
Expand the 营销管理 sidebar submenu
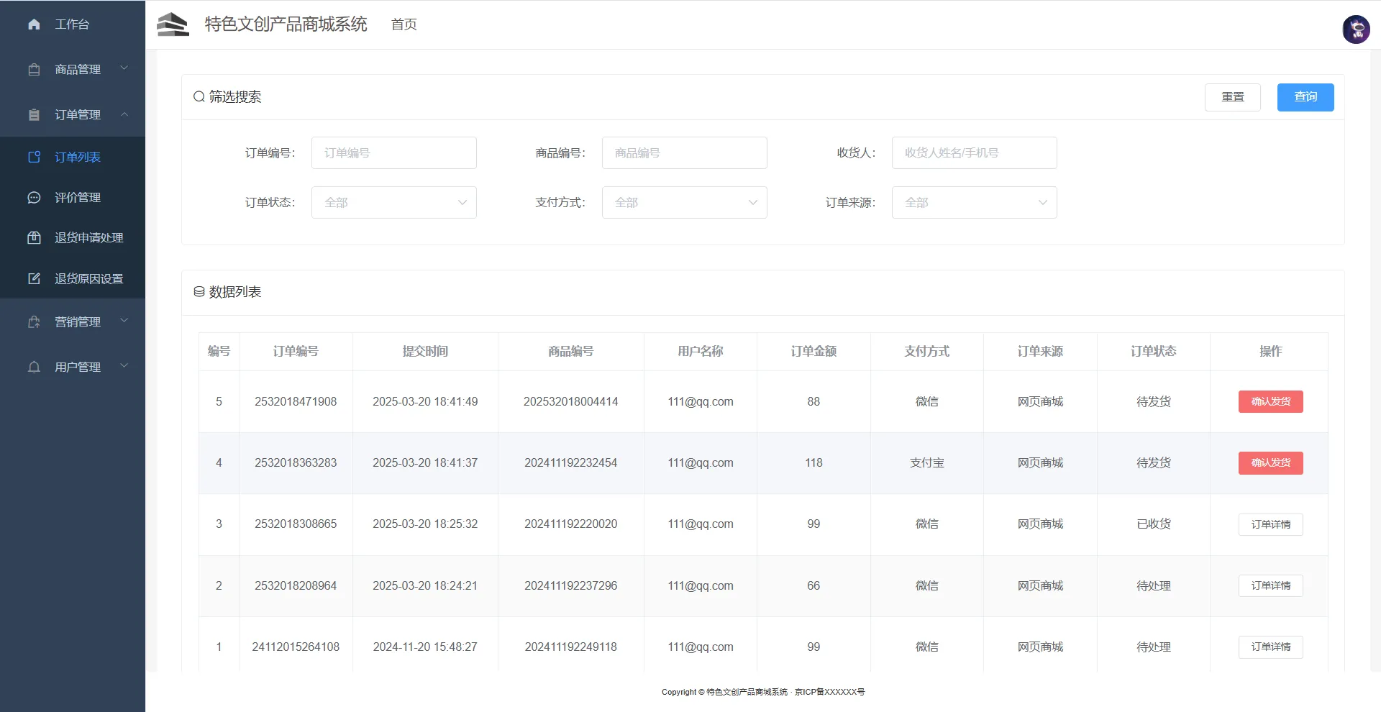click(78, 322)
